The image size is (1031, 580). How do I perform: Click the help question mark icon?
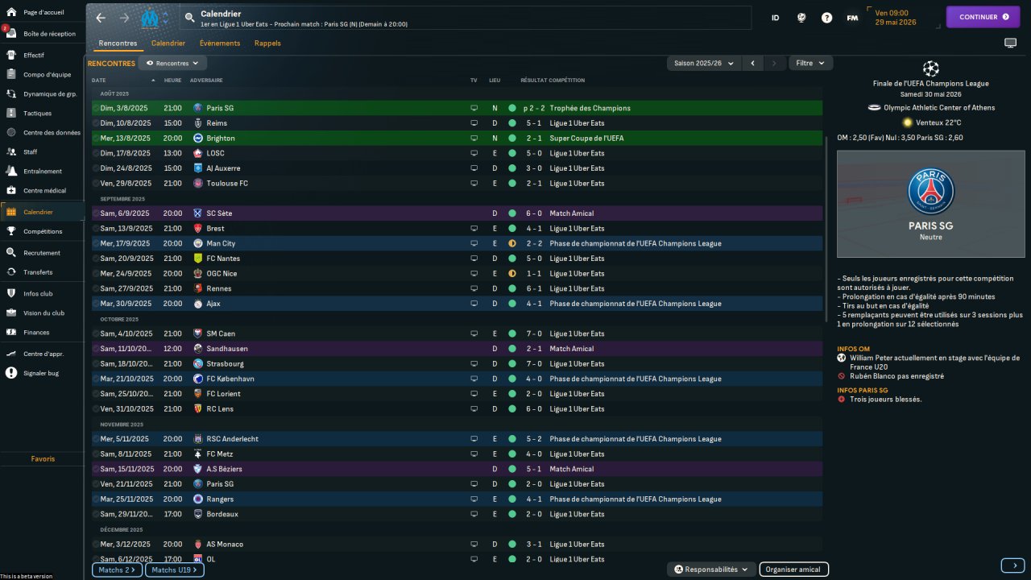(x=826, y=18)
